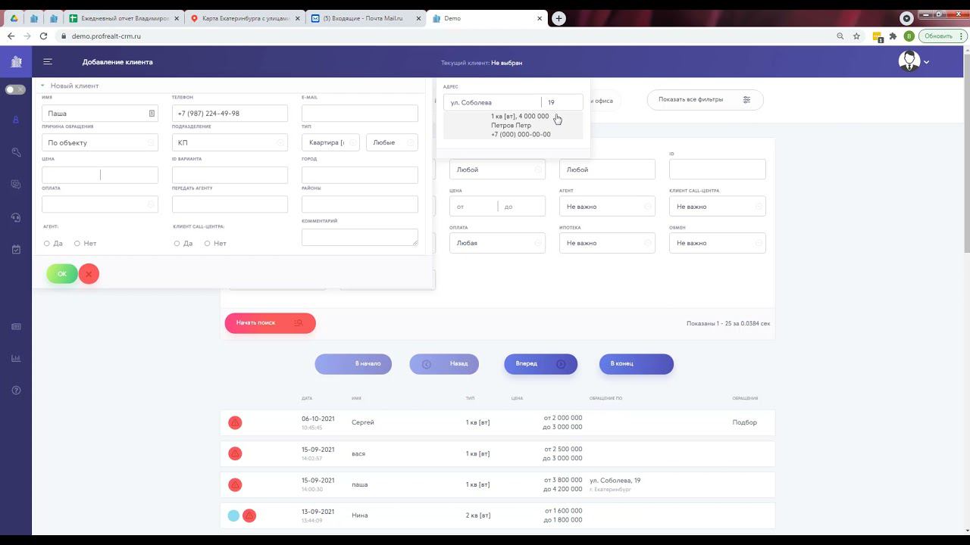Click the yellow extension icon with badge
This screenshot has height=545, width=970.
878,36
